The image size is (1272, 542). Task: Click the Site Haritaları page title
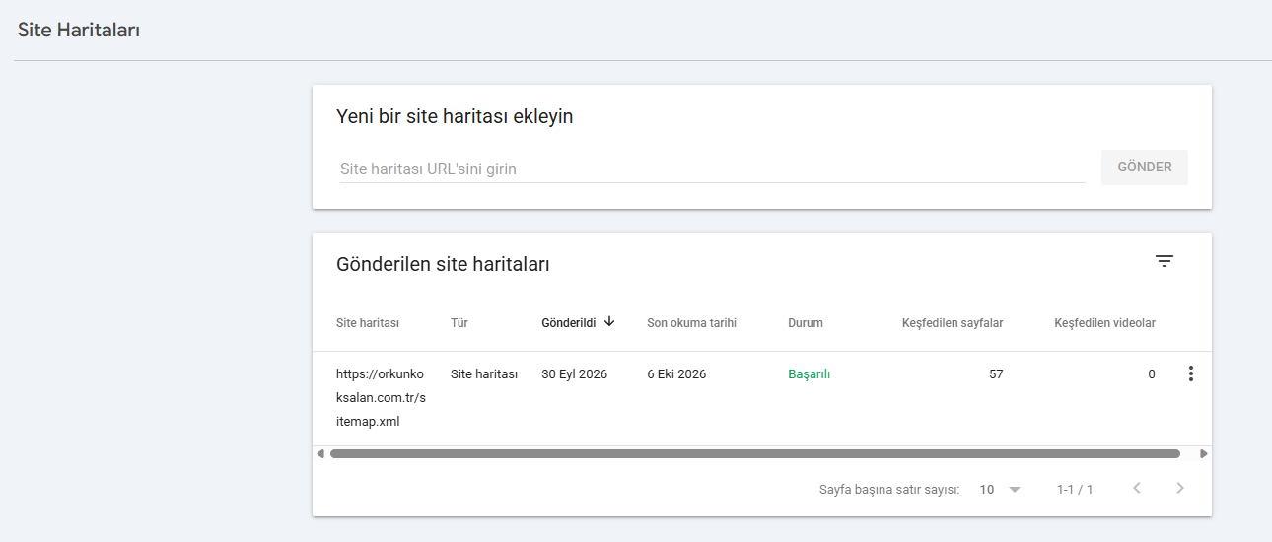coord(79,31)
